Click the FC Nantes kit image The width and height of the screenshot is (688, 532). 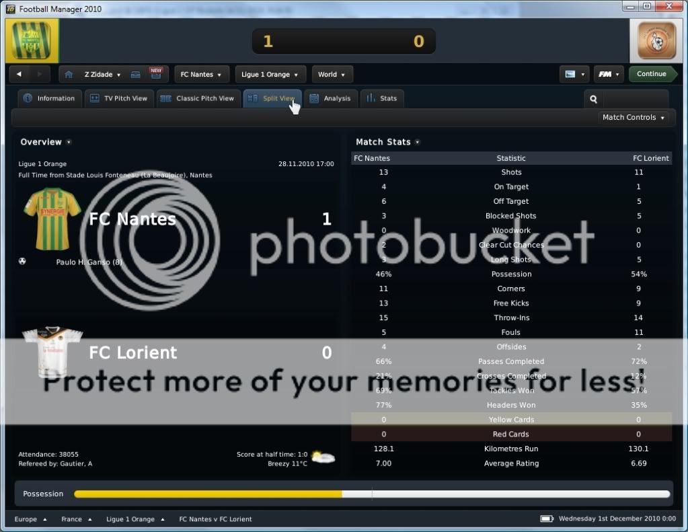(x=52, y=211)
